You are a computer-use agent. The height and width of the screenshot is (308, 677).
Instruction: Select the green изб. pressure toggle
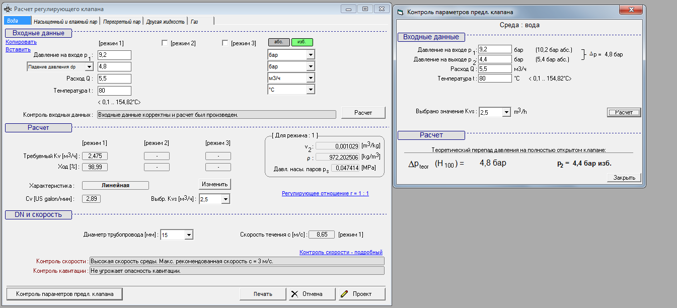pyautogui.click(x=302, y=42)
